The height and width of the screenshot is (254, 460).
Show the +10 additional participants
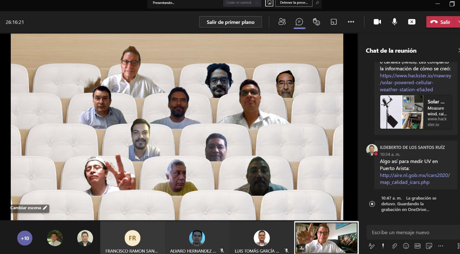coord(25,238)
